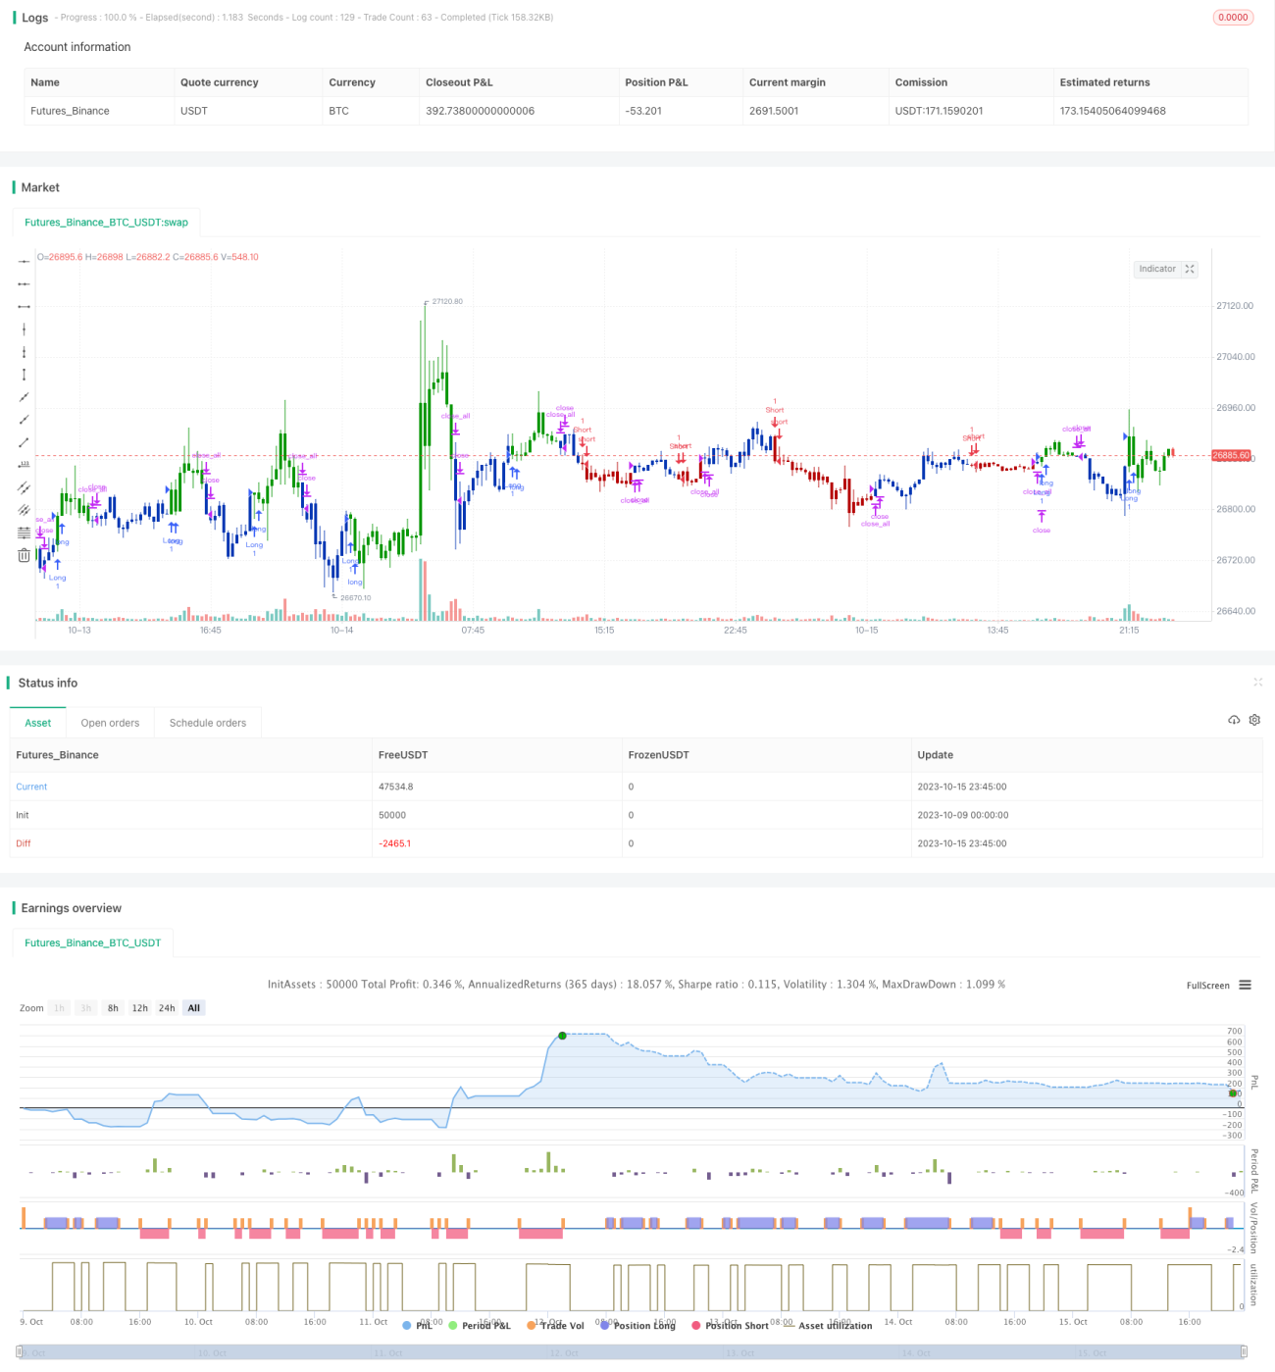This screenshot has width=1275, height=1372.
Task: Select the vertical segment drawing tool
Action: point(24,374)
